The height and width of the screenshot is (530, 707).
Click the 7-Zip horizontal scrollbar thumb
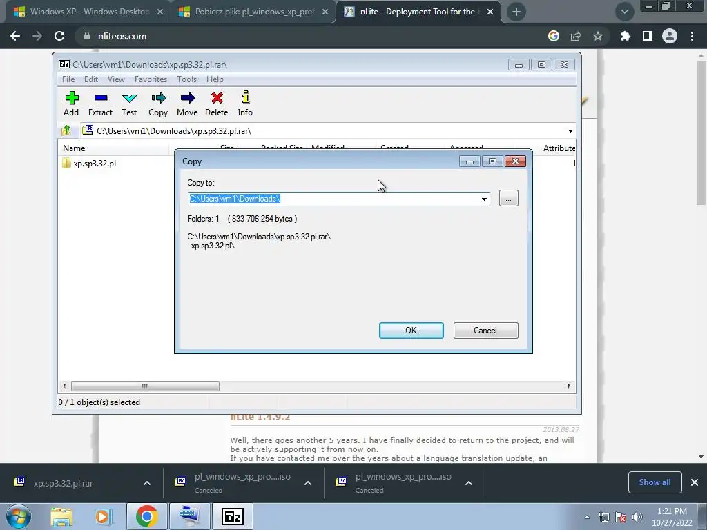coord(145,386)
